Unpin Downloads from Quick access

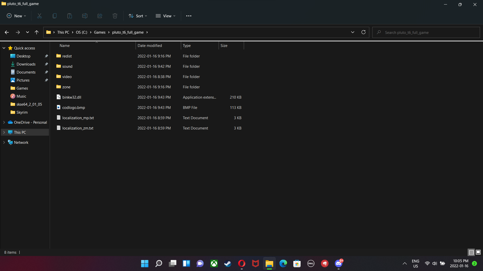46,64
